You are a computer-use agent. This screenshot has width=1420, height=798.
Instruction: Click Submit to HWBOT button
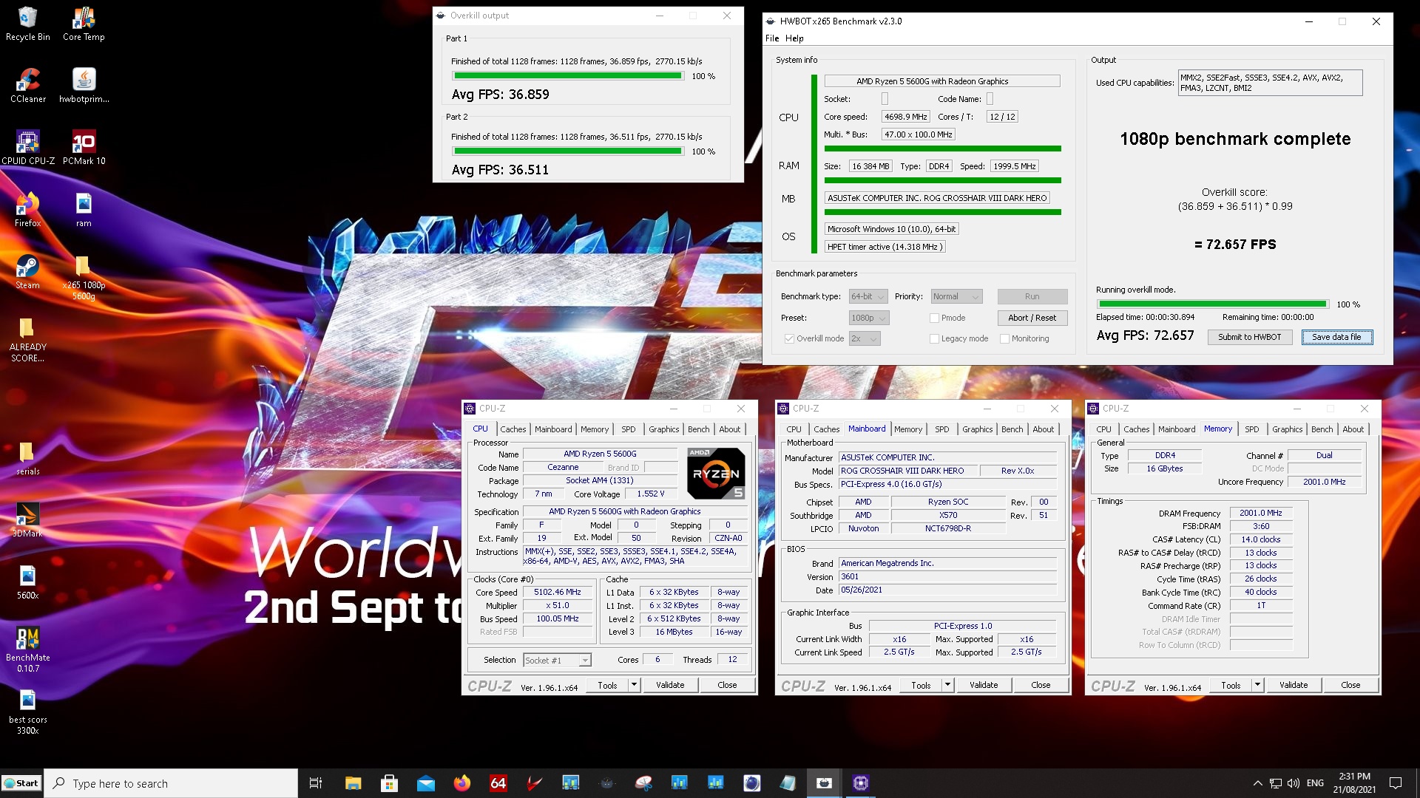click(1249, 337)
